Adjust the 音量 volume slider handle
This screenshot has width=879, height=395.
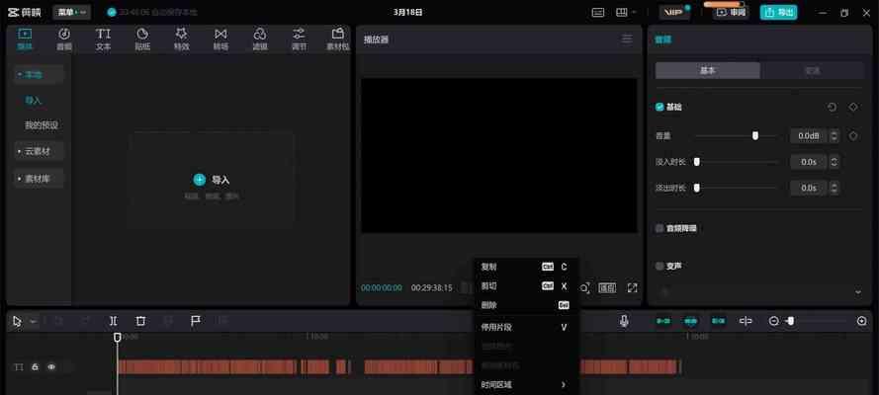(x=755, y=136)
